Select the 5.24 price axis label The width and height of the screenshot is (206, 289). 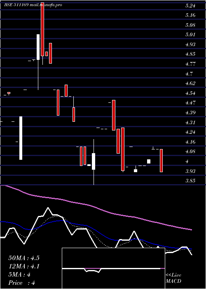click(190, 5)
